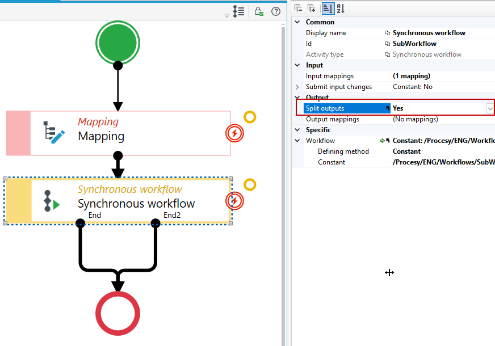Click the first collapse-all icon in properties toolbar
Image resolution: width=495 pixels, height=346 pixels.
tap(299, 8)
